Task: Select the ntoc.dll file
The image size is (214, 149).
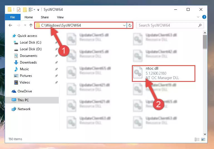Action: (164, 74)
